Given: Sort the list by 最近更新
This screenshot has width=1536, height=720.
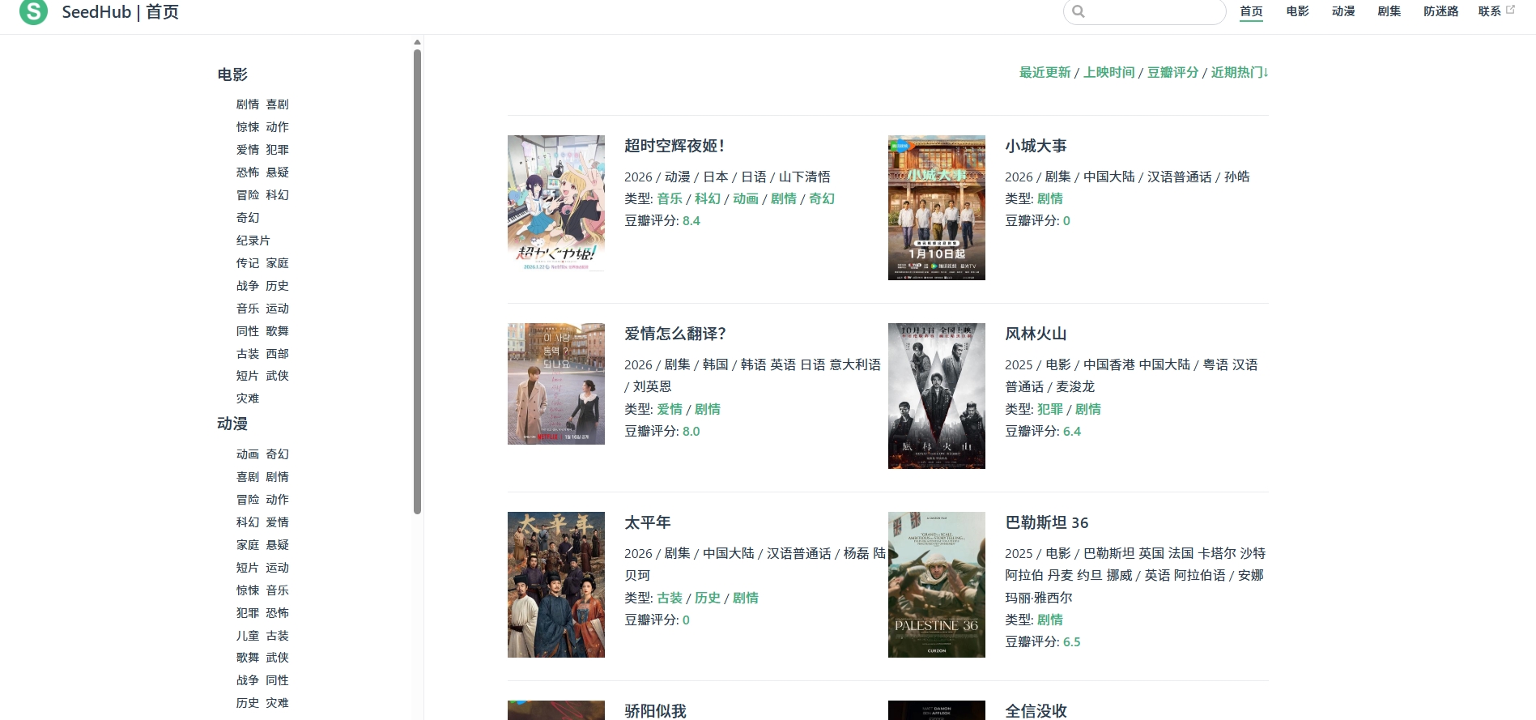Looking at the screenshot, I should [x=1045, y=72].
